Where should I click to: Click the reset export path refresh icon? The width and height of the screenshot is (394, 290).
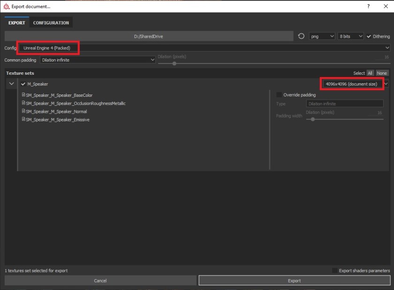click(x=301, y=36)
